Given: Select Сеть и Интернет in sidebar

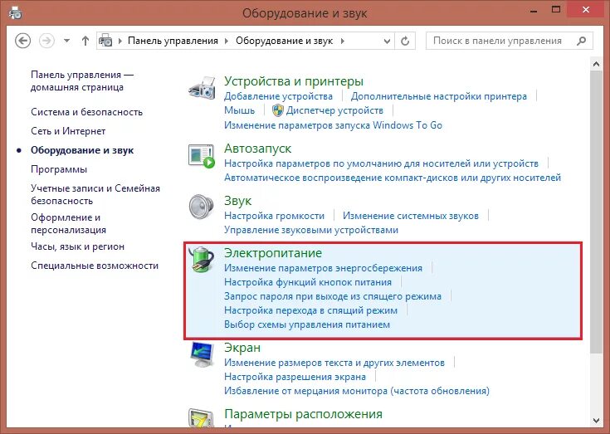Looking at the screenshot, I should point(68,131).
